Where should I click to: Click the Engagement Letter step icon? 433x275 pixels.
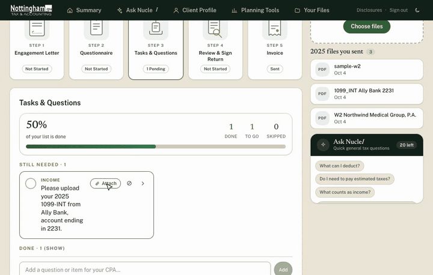click(x=37, y=29)
